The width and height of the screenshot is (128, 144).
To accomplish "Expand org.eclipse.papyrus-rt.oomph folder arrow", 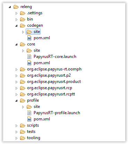I will (x=16, y=69).
